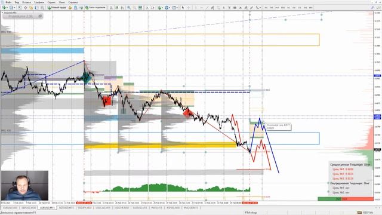Click the Новый ордер button
382x215 pixels.
(x=57, y=8)
